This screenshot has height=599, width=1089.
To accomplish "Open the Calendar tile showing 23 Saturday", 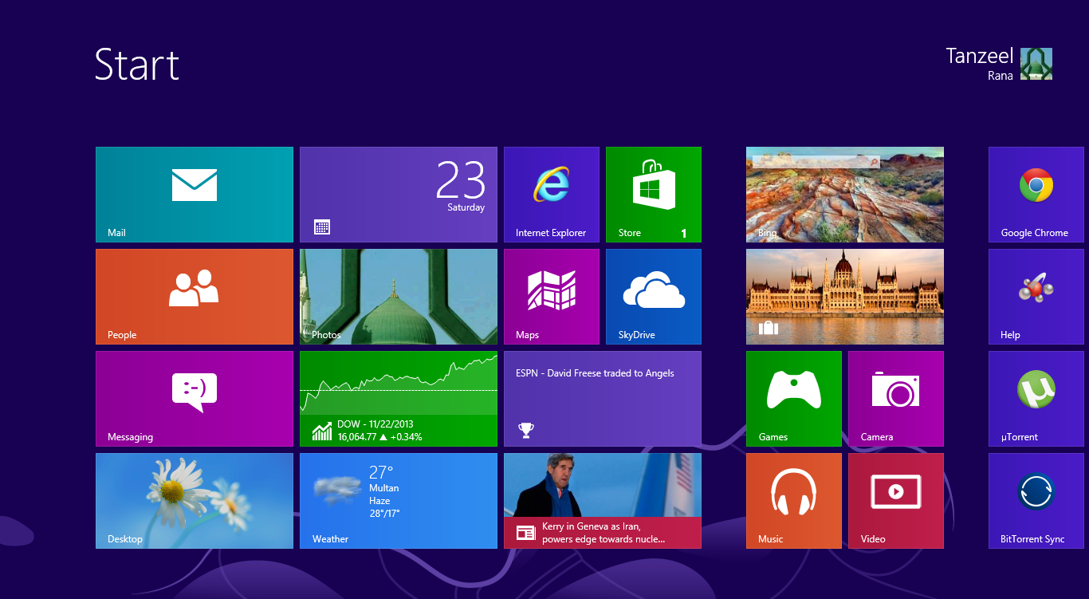I will pyautogui.click(x=399, y=195).
